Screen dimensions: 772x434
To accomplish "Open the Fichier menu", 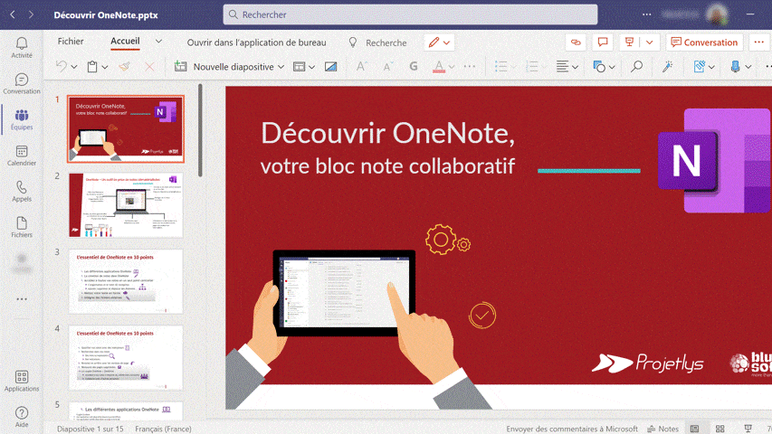I will [x=71, y=42].
